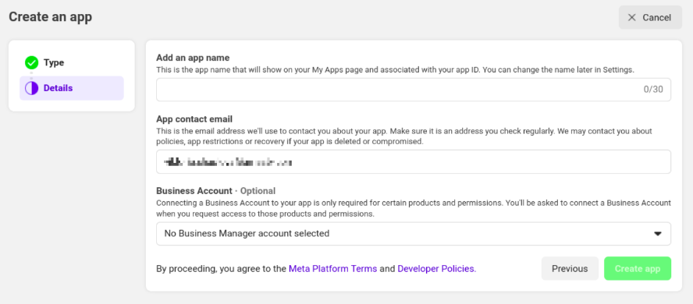Click the Previous button

coord(570,269)
